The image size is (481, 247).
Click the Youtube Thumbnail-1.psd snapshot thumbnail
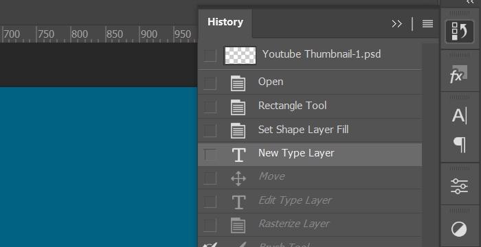(x=240, y=56)
